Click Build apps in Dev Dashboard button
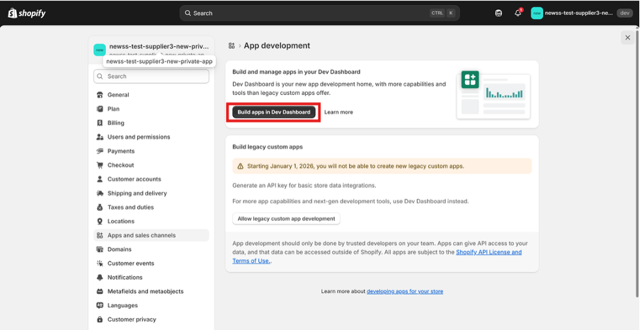 [273, 112]
